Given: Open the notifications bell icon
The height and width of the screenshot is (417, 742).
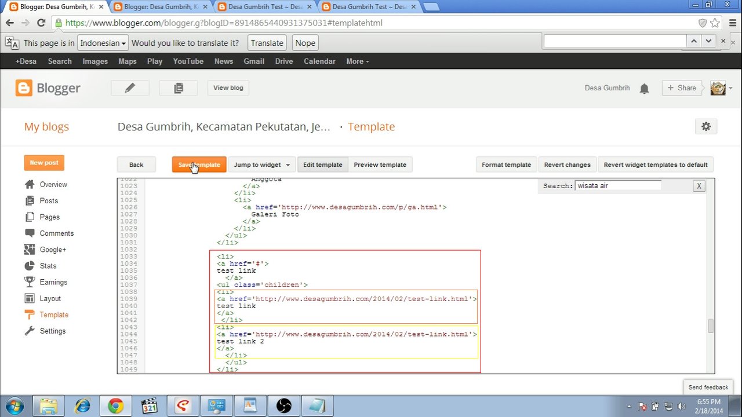Looking at the screenshot, I should 644,89.
